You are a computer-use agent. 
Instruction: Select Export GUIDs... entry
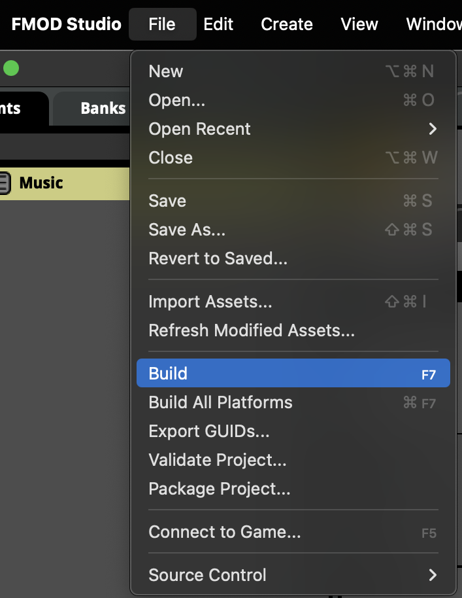coord(209,431)
